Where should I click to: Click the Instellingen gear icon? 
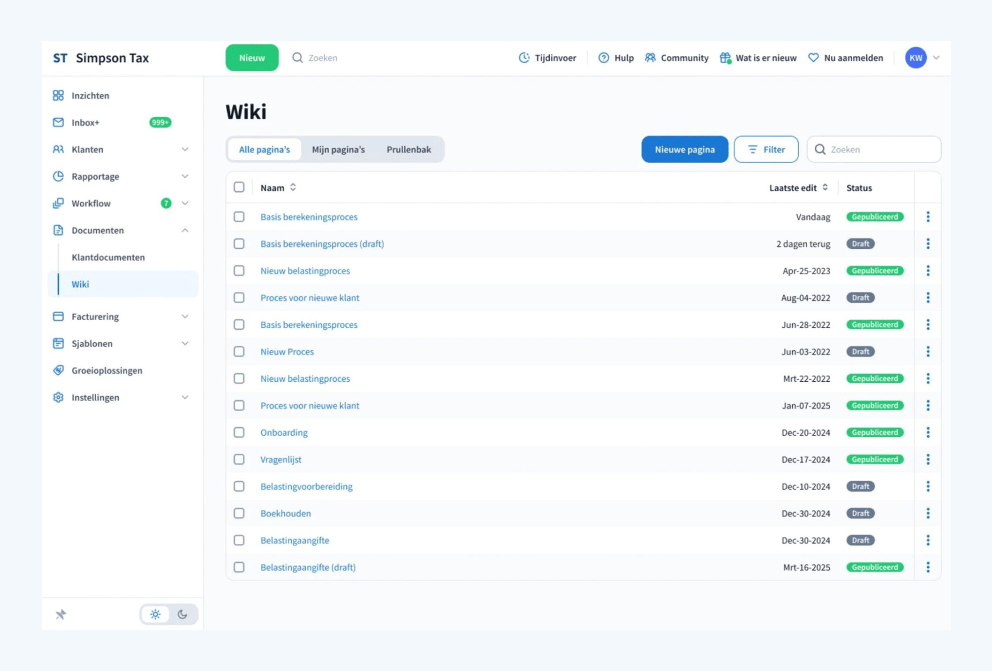58,397
